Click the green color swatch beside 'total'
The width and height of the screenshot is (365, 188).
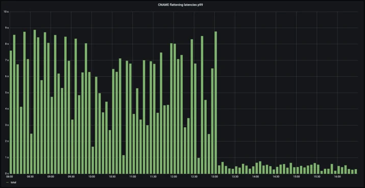(8, 183)
